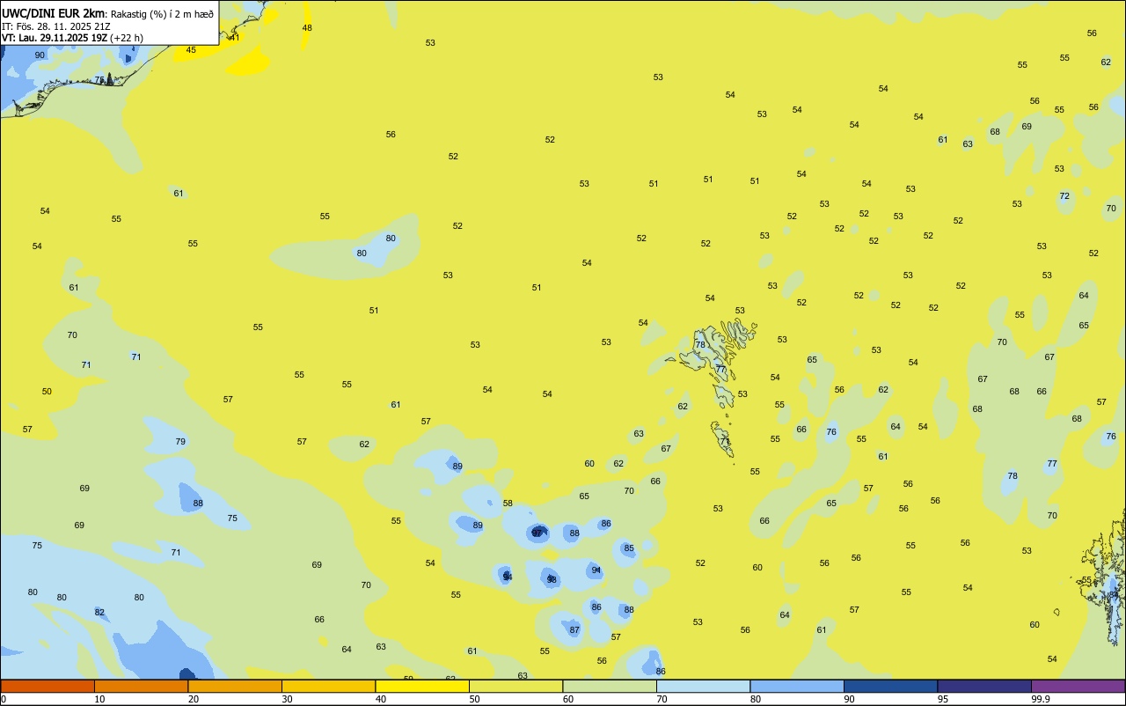This screenshot has width=1126, height=706.
Task: Click the 10–20 orange legend swatch
Action: pyautogui.click(x=141, y=686)
